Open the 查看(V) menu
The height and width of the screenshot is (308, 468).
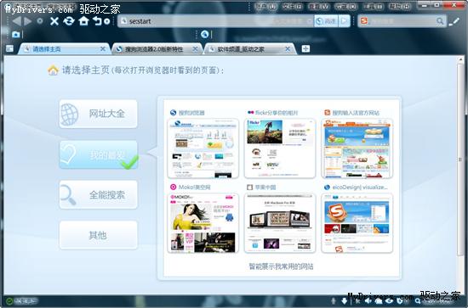(319, 6)
